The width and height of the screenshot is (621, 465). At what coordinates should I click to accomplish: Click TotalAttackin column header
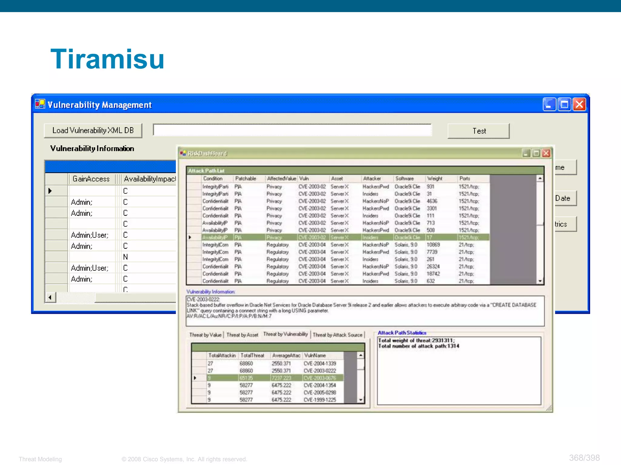[222, 355]
